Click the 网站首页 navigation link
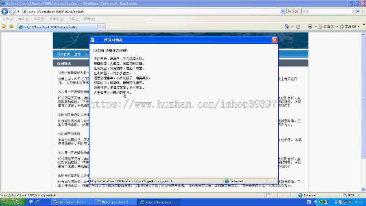This screenshot has height=206, width=366. coord(63,54)
